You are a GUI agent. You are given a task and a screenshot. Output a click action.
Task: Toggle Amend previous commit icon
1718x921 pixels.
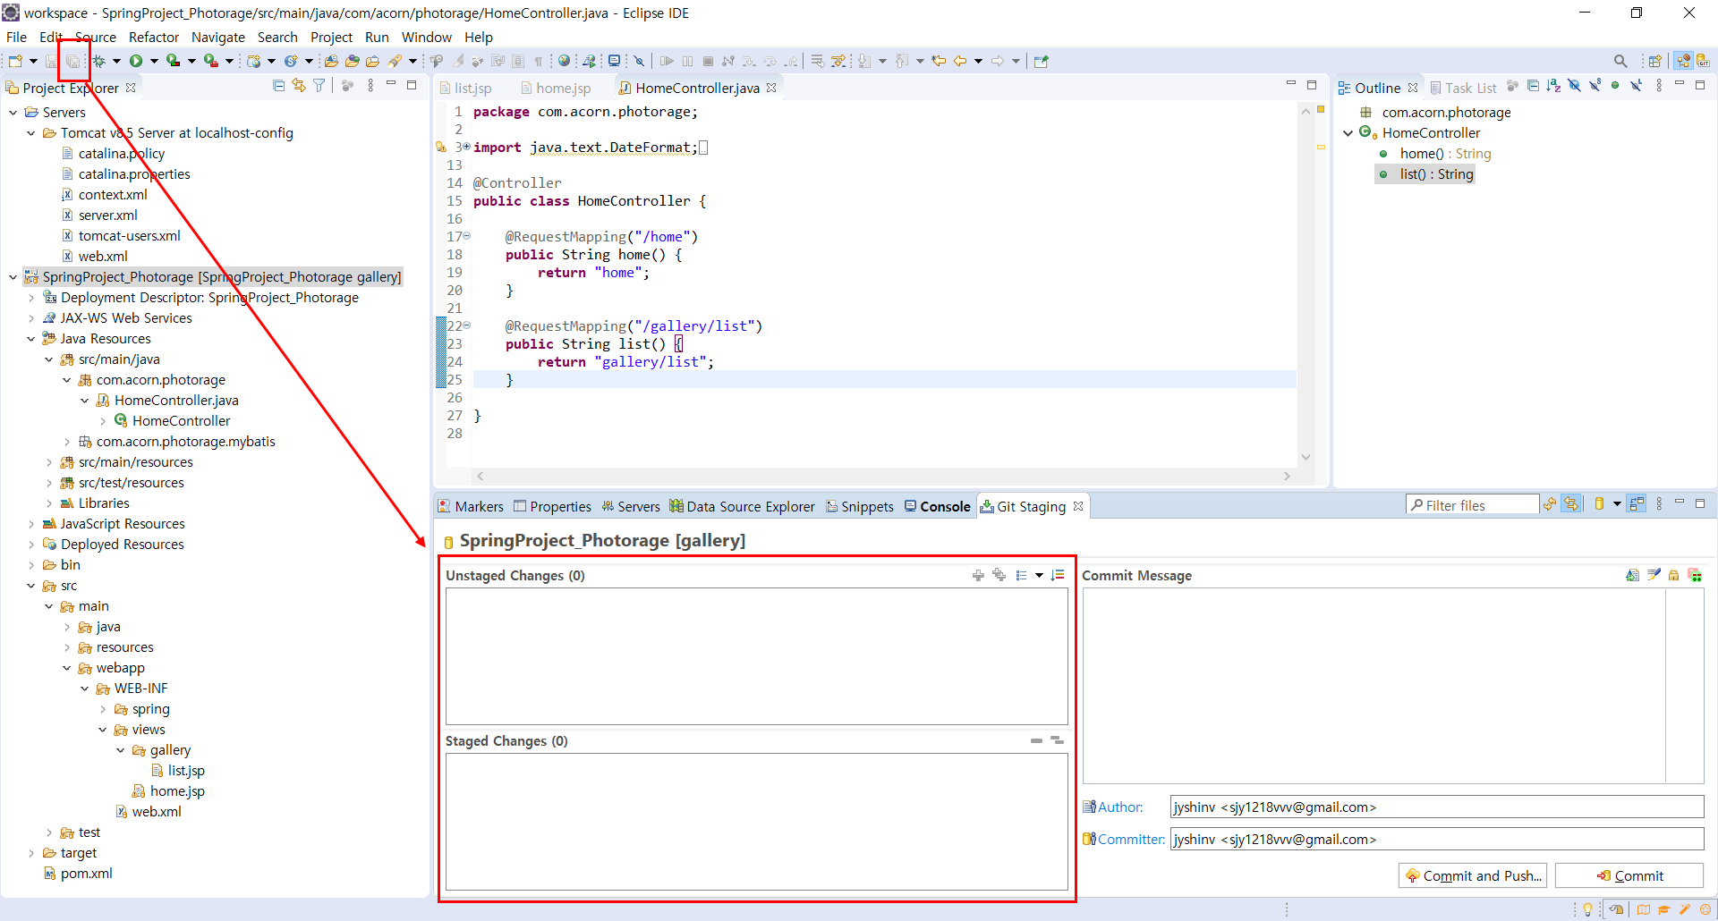click(x=1633, y=575)
